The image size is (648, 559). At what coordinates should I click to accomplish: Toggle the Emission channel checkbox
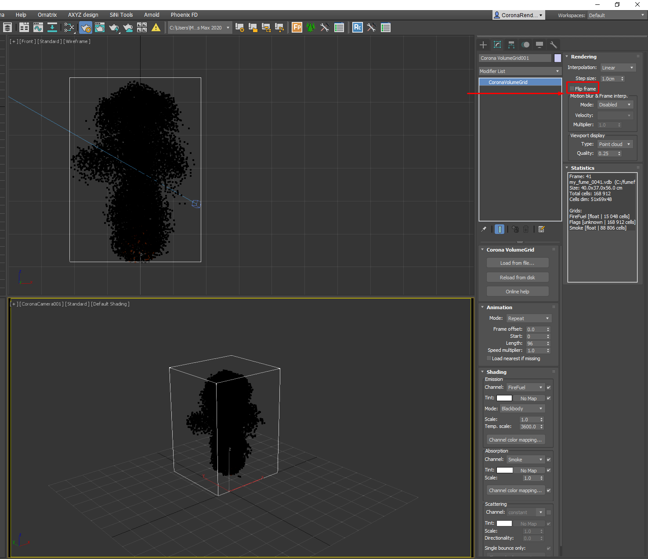pos(549,387)
